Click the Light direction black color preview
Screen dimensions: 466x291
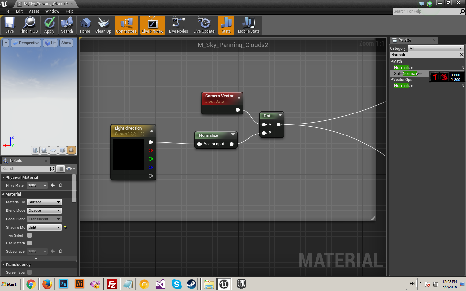[128, 155]
